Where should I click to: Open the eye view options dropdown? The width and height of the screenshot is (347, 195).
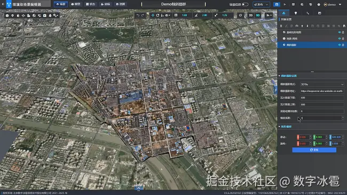point(168,15)
